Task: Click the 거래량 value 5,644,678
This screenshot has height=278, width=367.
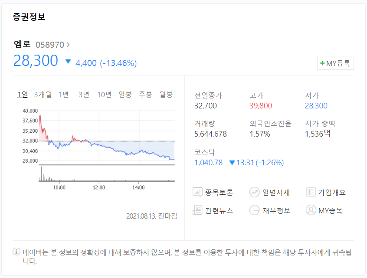Action: click(x=210, y=134)
